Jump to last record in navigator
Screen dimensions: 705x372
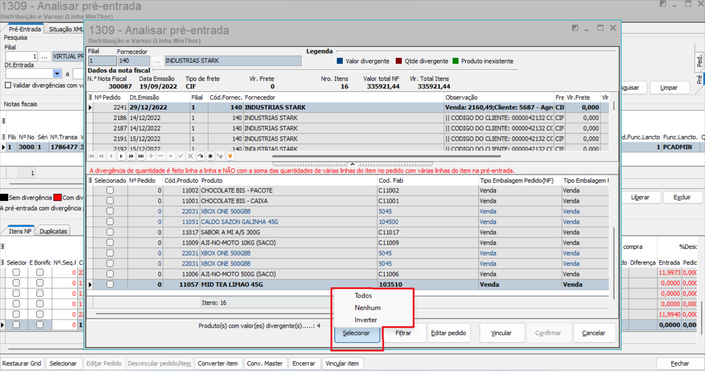(x=141, y=156)
